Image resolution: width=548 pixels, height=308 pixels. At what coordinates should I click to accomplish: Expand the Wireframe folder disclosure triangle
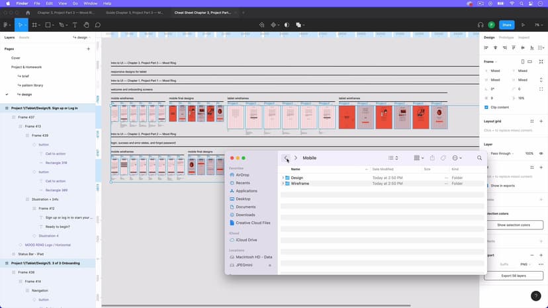[x=283, y=184]
